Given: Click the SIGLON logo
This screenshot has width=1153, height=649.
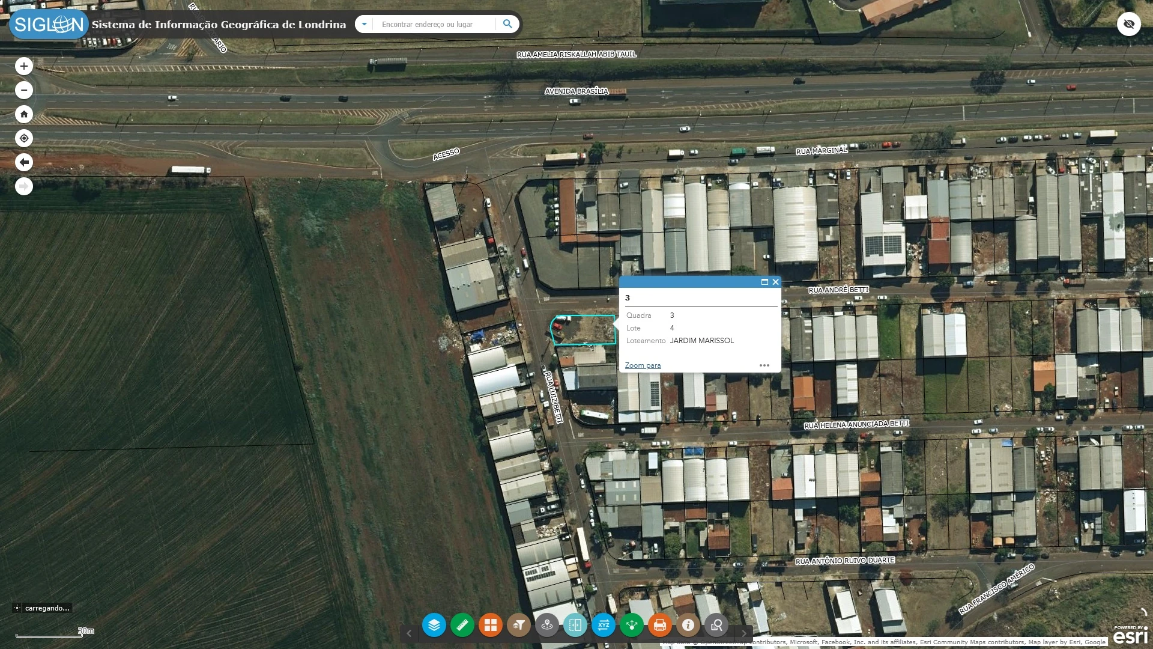Looking at the screenshot, I should coord(49,24).
